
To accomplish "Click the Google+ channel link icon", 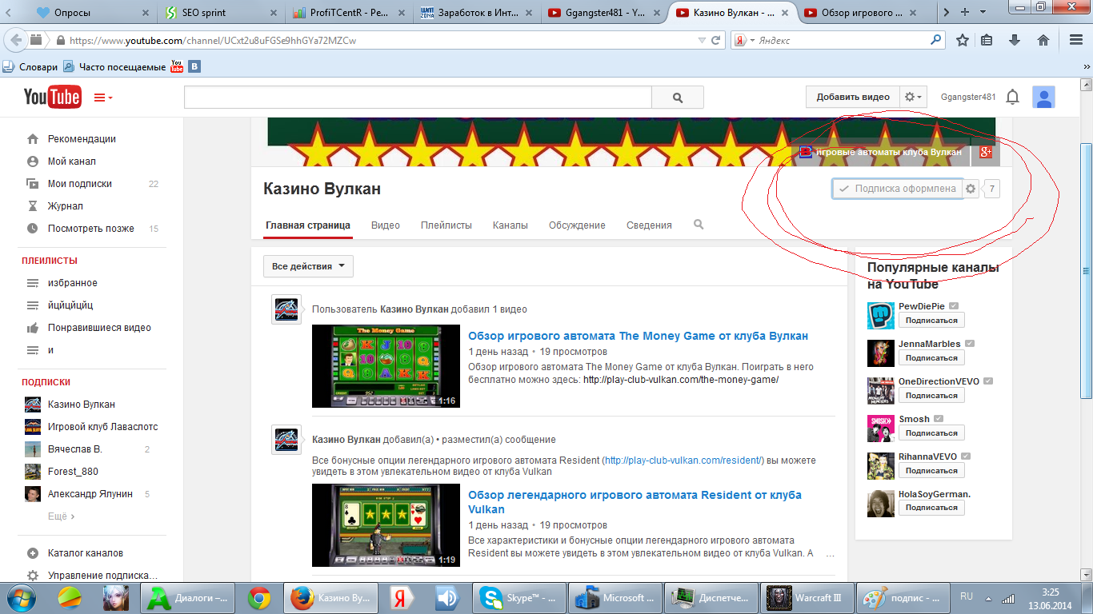I will pyautogui.click(x=986, y=152).
